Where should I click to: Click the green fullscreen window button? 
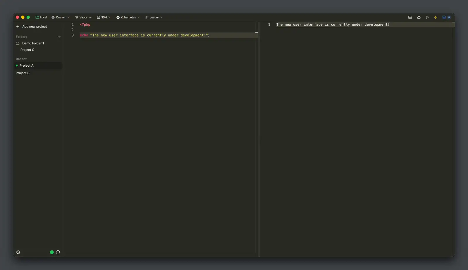(28, 17)
